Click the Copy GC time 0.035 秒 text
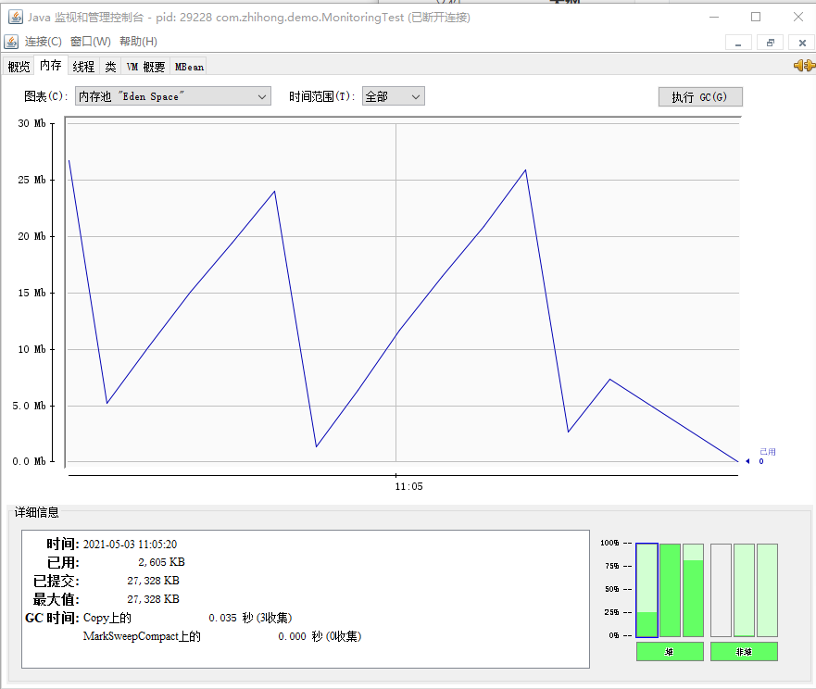Screen dimensions: 816x689 tap(250, 618)
